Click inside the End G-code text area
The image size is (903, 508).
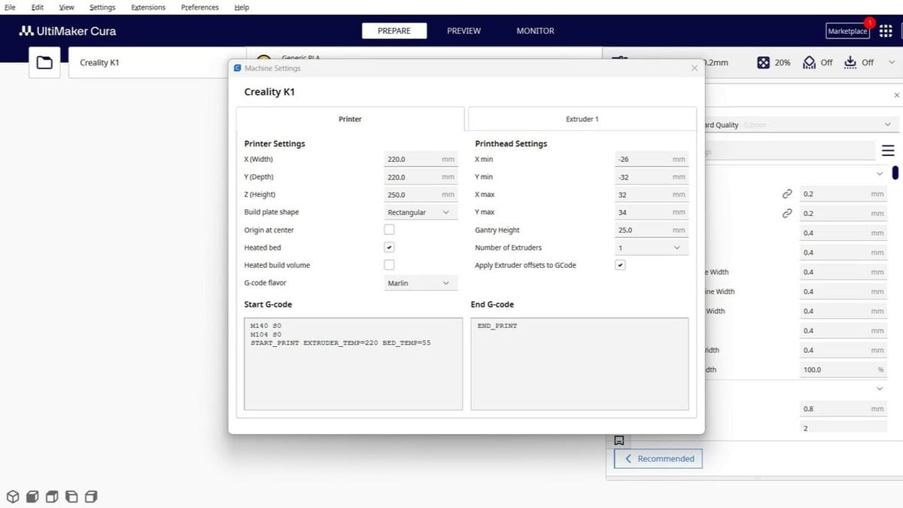click(579, 364)
